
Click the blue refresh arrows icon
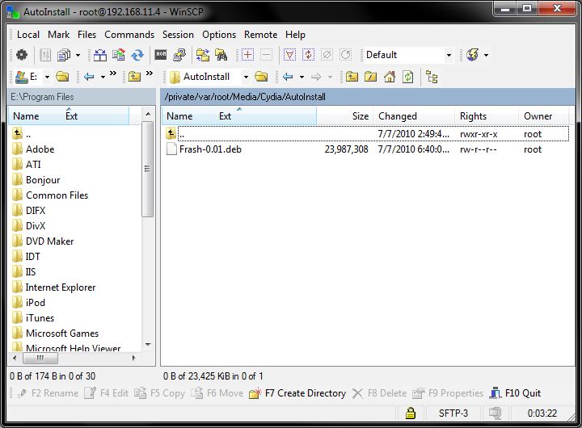(137, 55)
